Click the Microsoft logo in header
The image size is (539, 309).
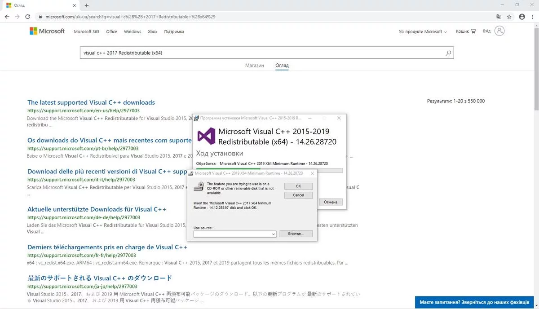click(x=47, y=31)
